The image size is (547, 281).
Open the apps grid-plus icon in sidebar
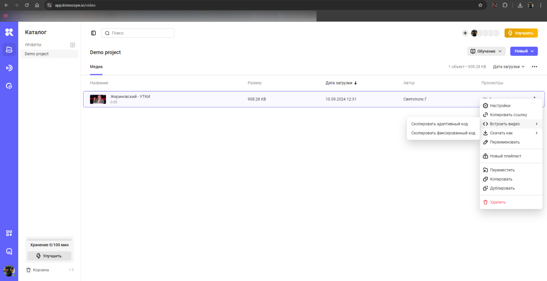[x=9, y=233]
